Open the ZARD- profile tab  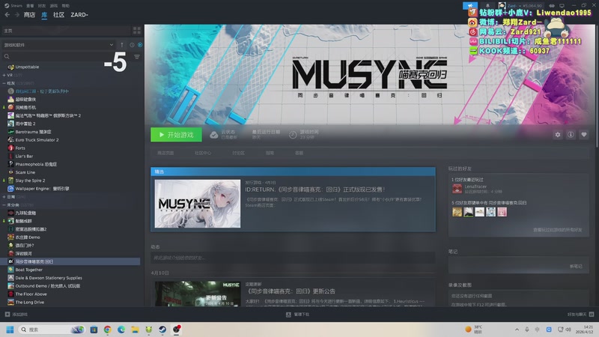point(79,14)
